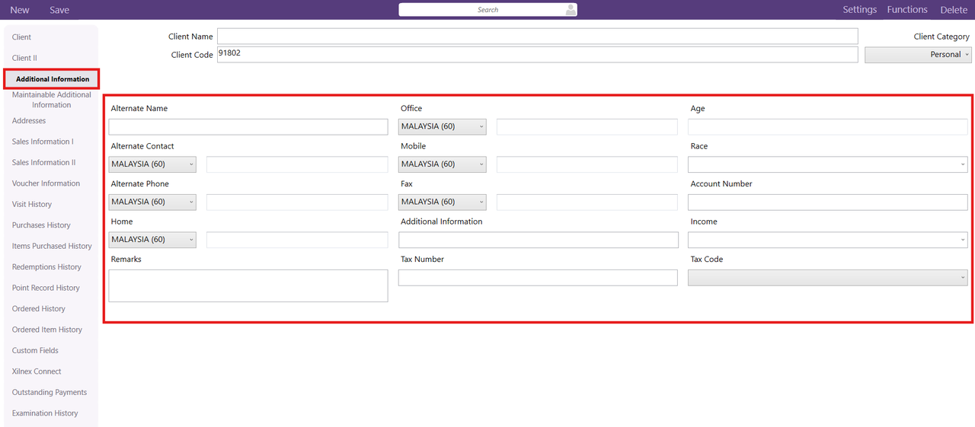
Task: Open the Sales Information I tab
Action: pos(43,142)
